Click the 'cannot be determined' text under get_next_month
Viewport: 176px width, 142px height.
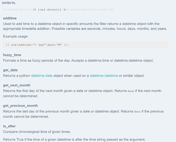click(20, 96)
